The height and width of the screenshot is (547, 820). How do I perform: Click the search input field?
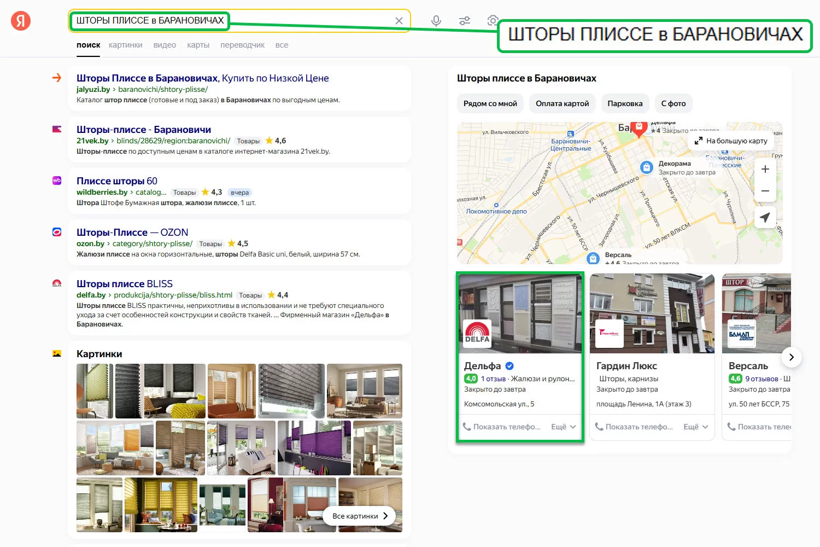pos(306,21)
